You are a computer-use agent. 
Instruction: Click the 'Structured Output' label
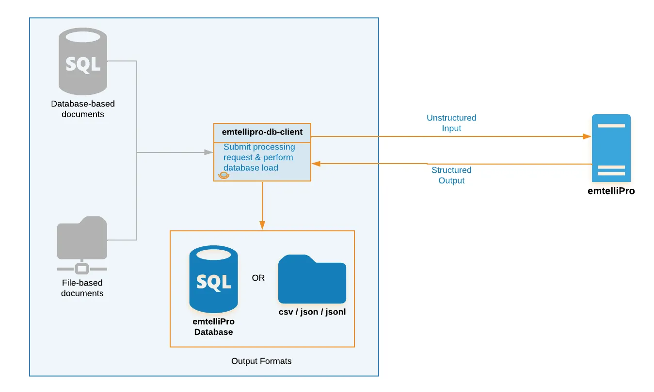coord(451,175)
